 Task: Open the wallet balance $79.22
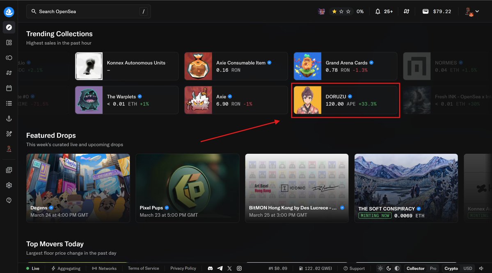[x=437, y=11]
